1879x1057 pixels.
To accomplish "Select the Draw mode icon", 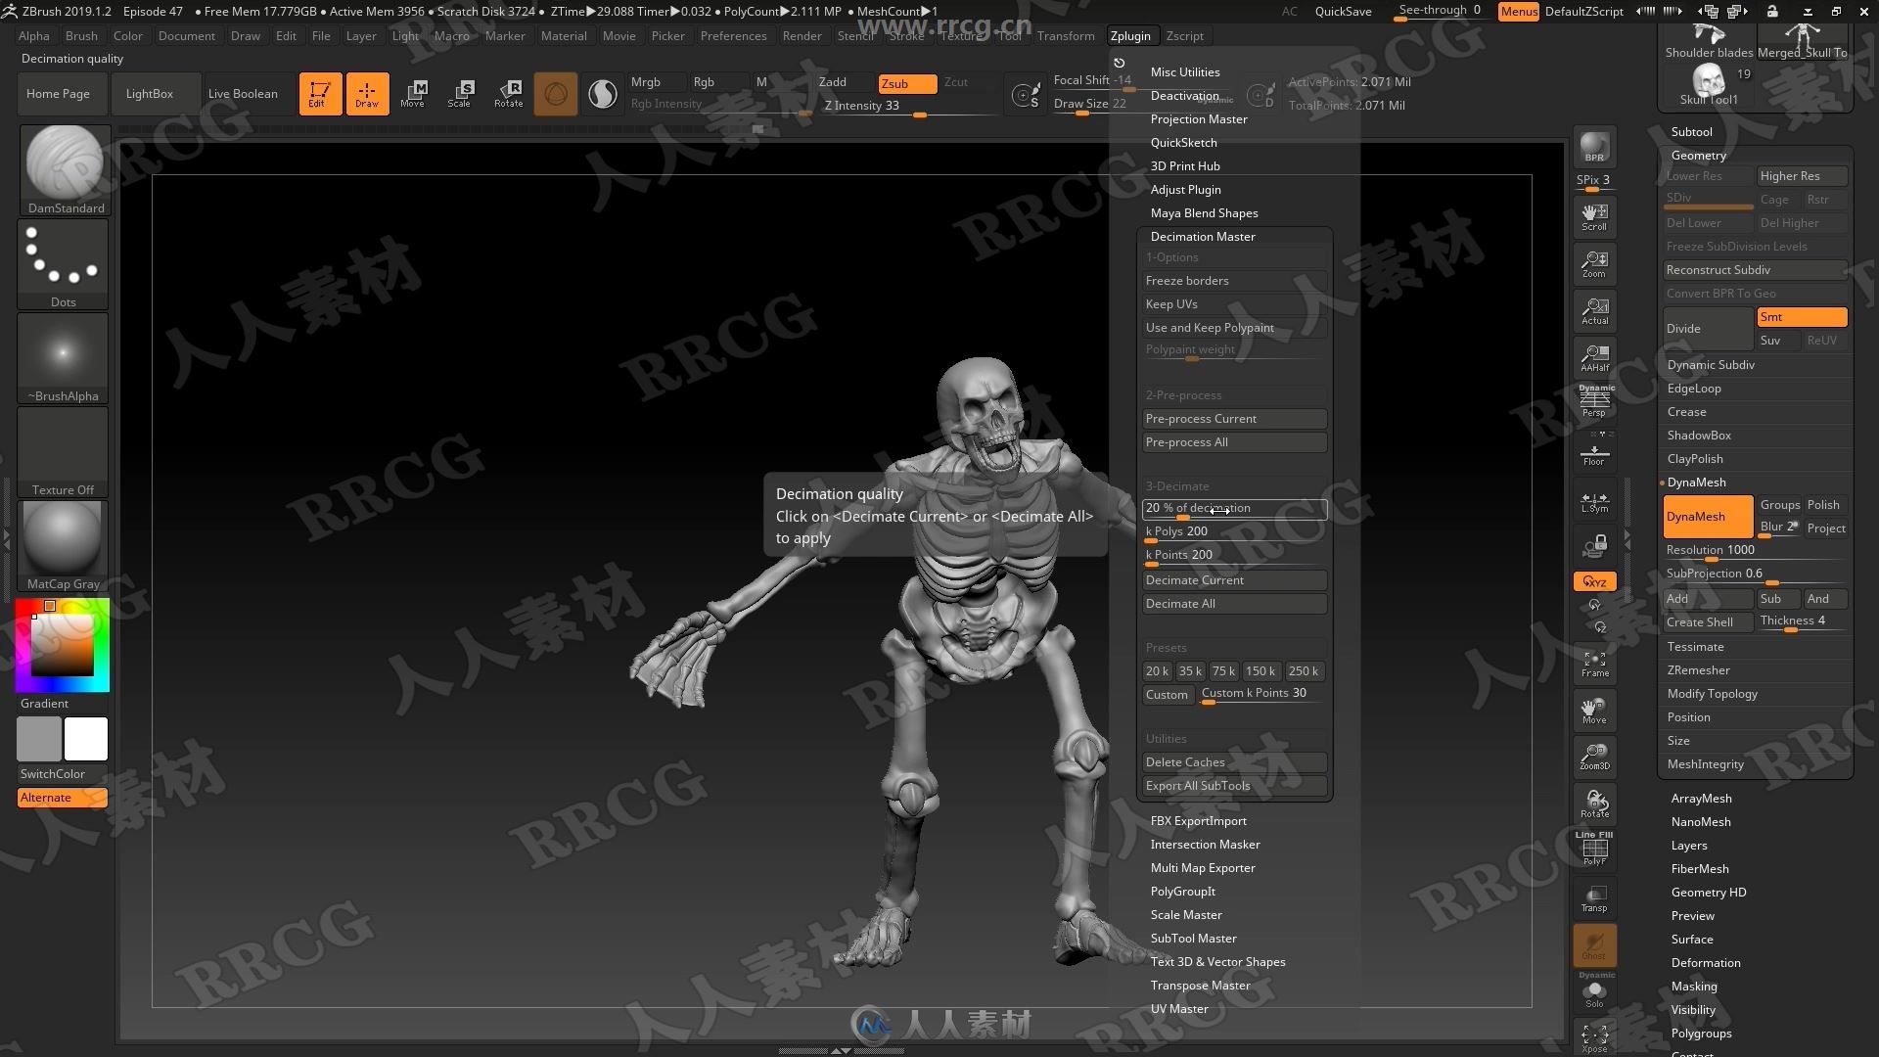I will point(365,93).
